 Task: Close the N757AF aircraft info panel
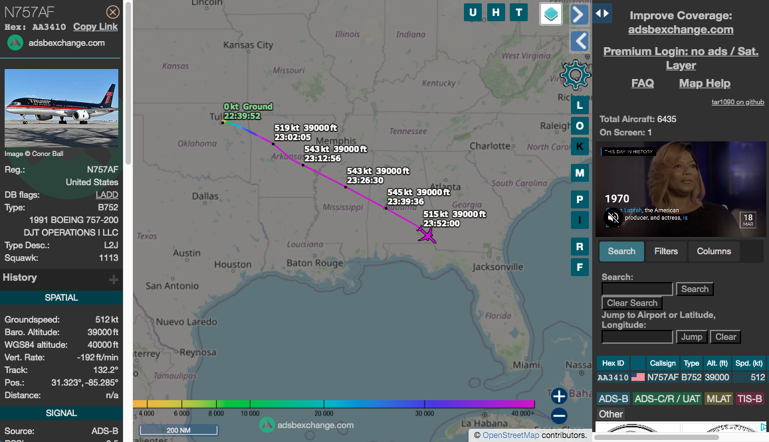[113, 12]
